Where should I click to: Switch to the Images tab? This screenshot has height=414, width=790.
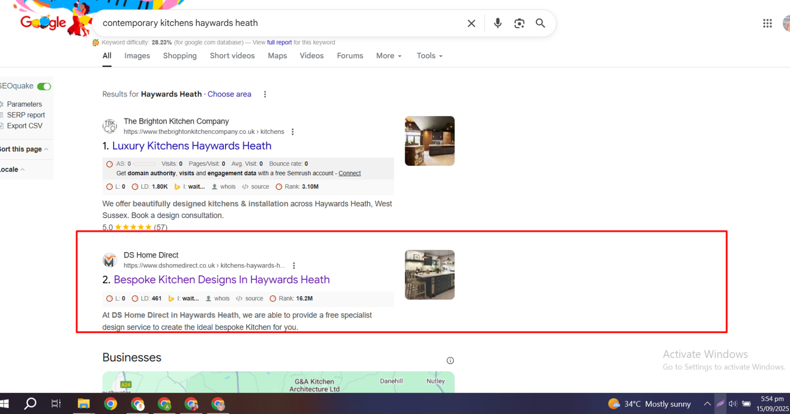click(x=137, y=56)
